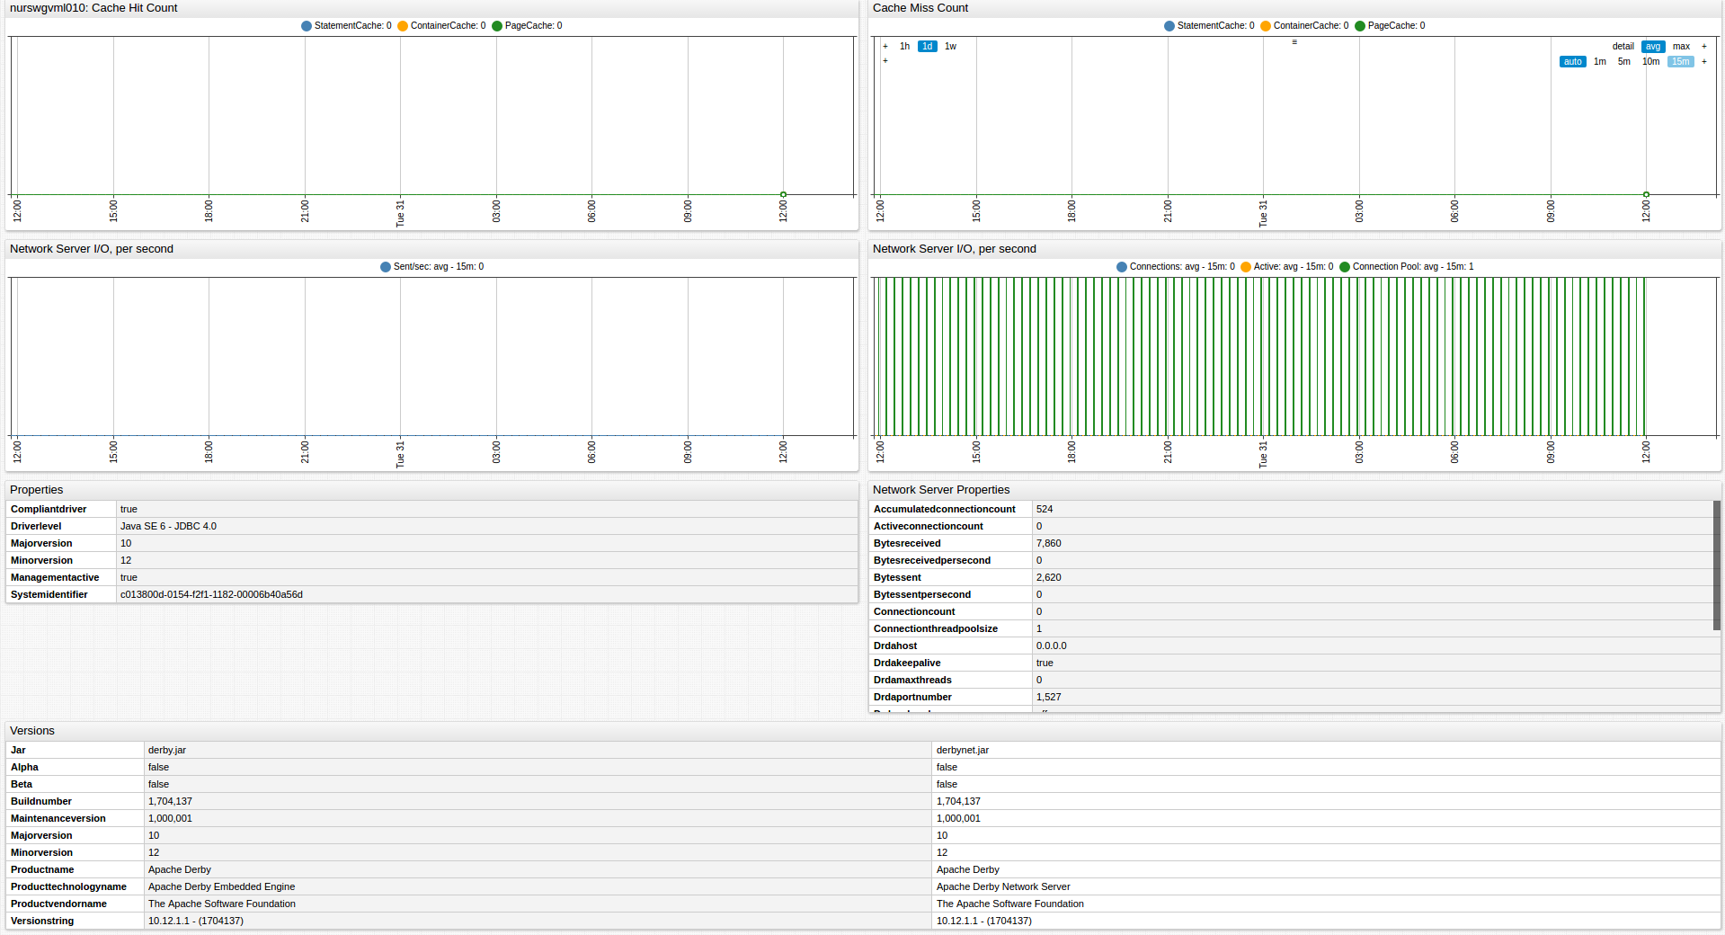
Task: Switch statistic to avg
Action: point(1653,47)
